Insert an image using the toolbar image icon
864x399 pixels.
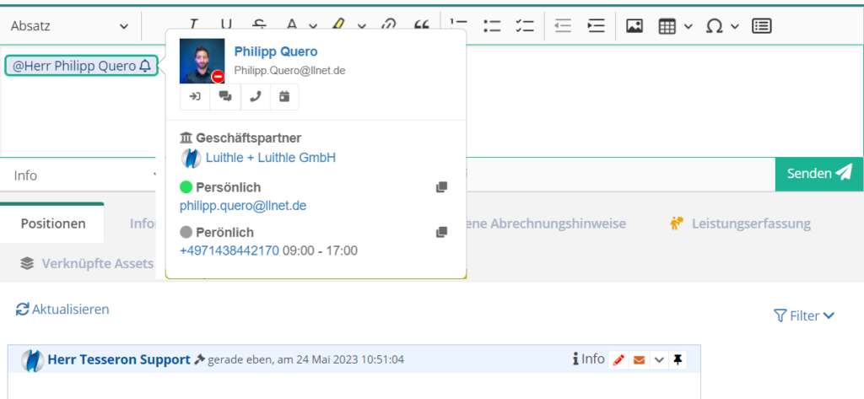pyautogui.click(x=634, y=26)
